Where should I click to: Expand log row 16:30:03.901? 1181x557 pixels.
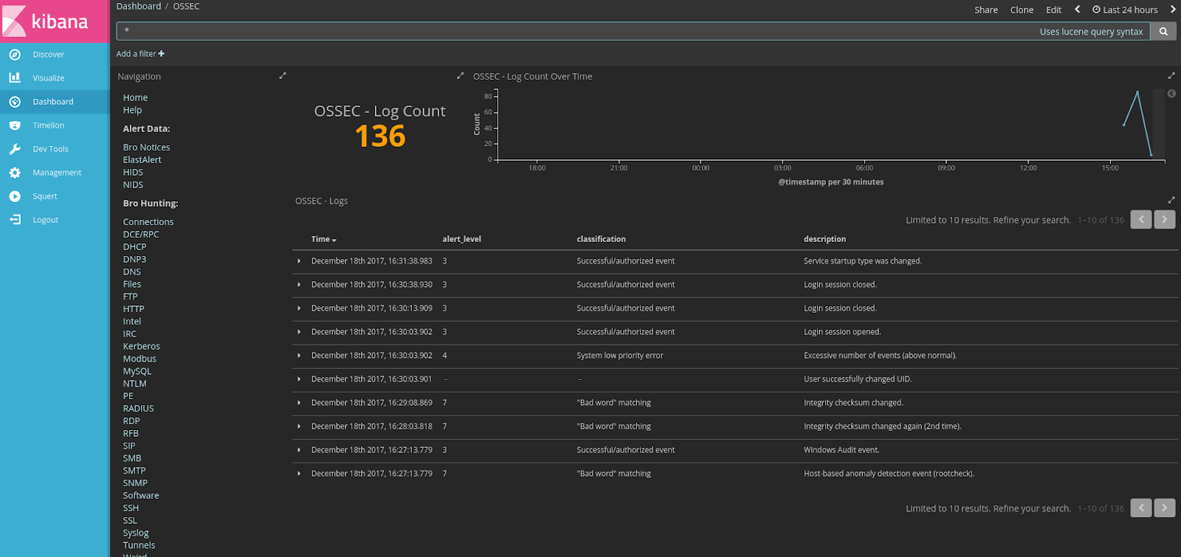click(x=299, y=379)
